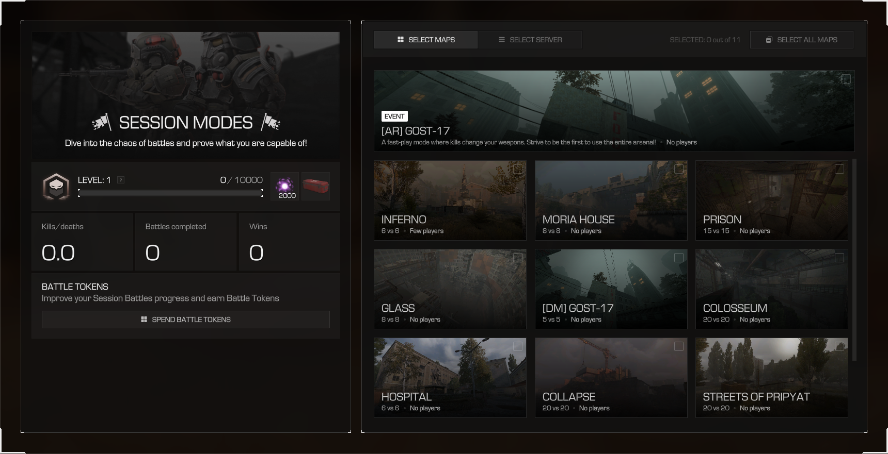Open the Select Server tab
888x454 pixels.
[530, 40]
